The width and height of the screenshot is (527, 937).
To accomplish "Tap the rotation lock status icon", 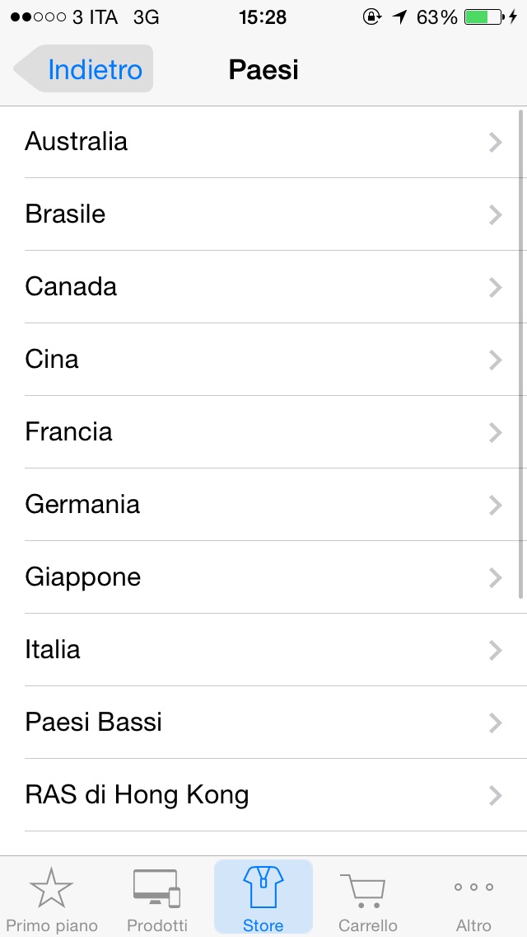I will point(372,17).
